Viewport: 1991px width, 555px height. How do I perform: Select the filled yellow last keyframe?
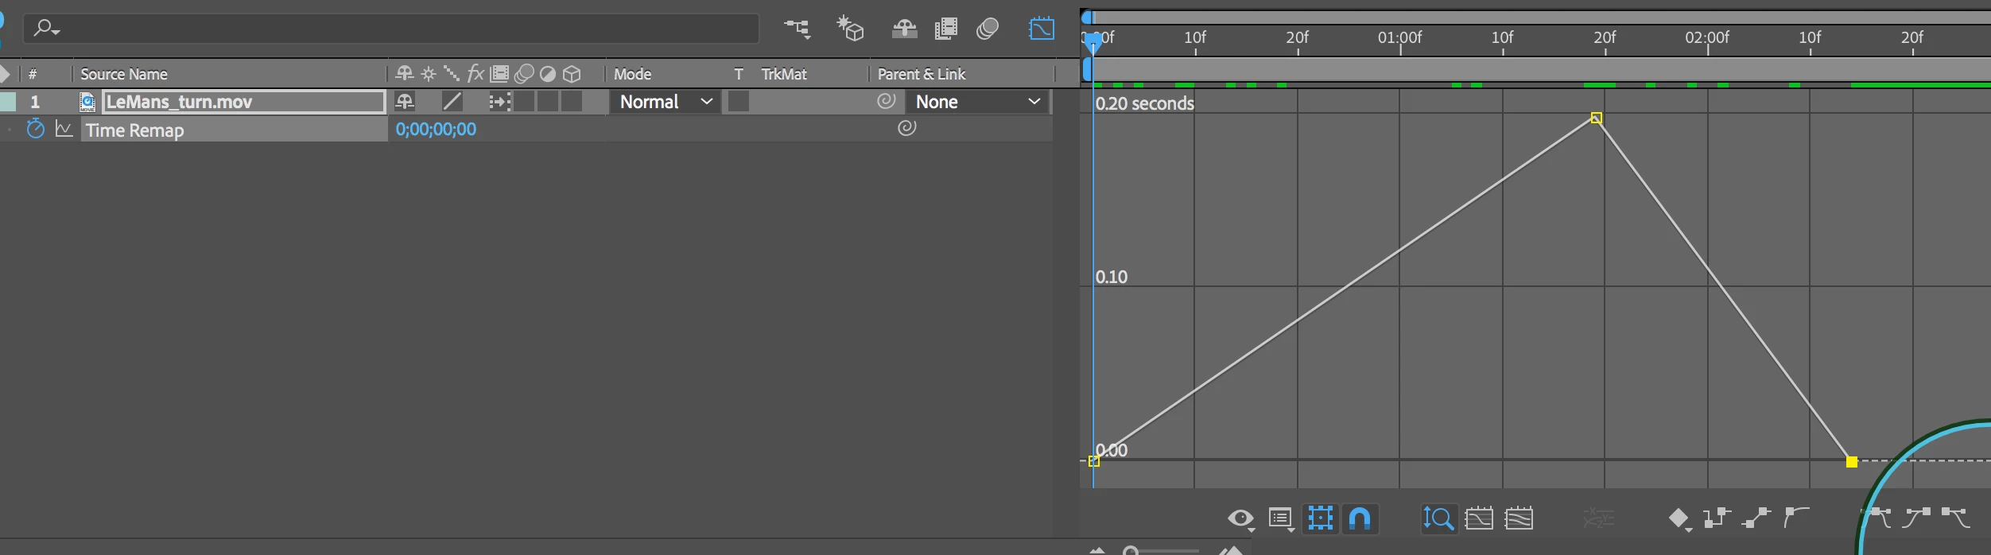coord(1851,462)
